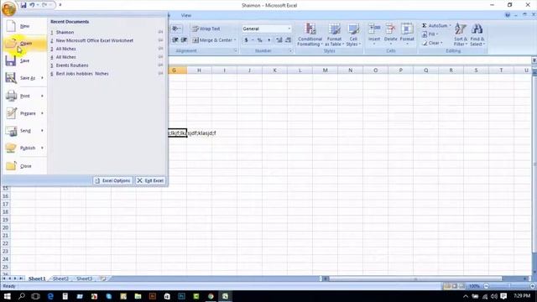Screen dimensions: 537x302
Task: Open Format as Table gallery
Action: [334, 34]
